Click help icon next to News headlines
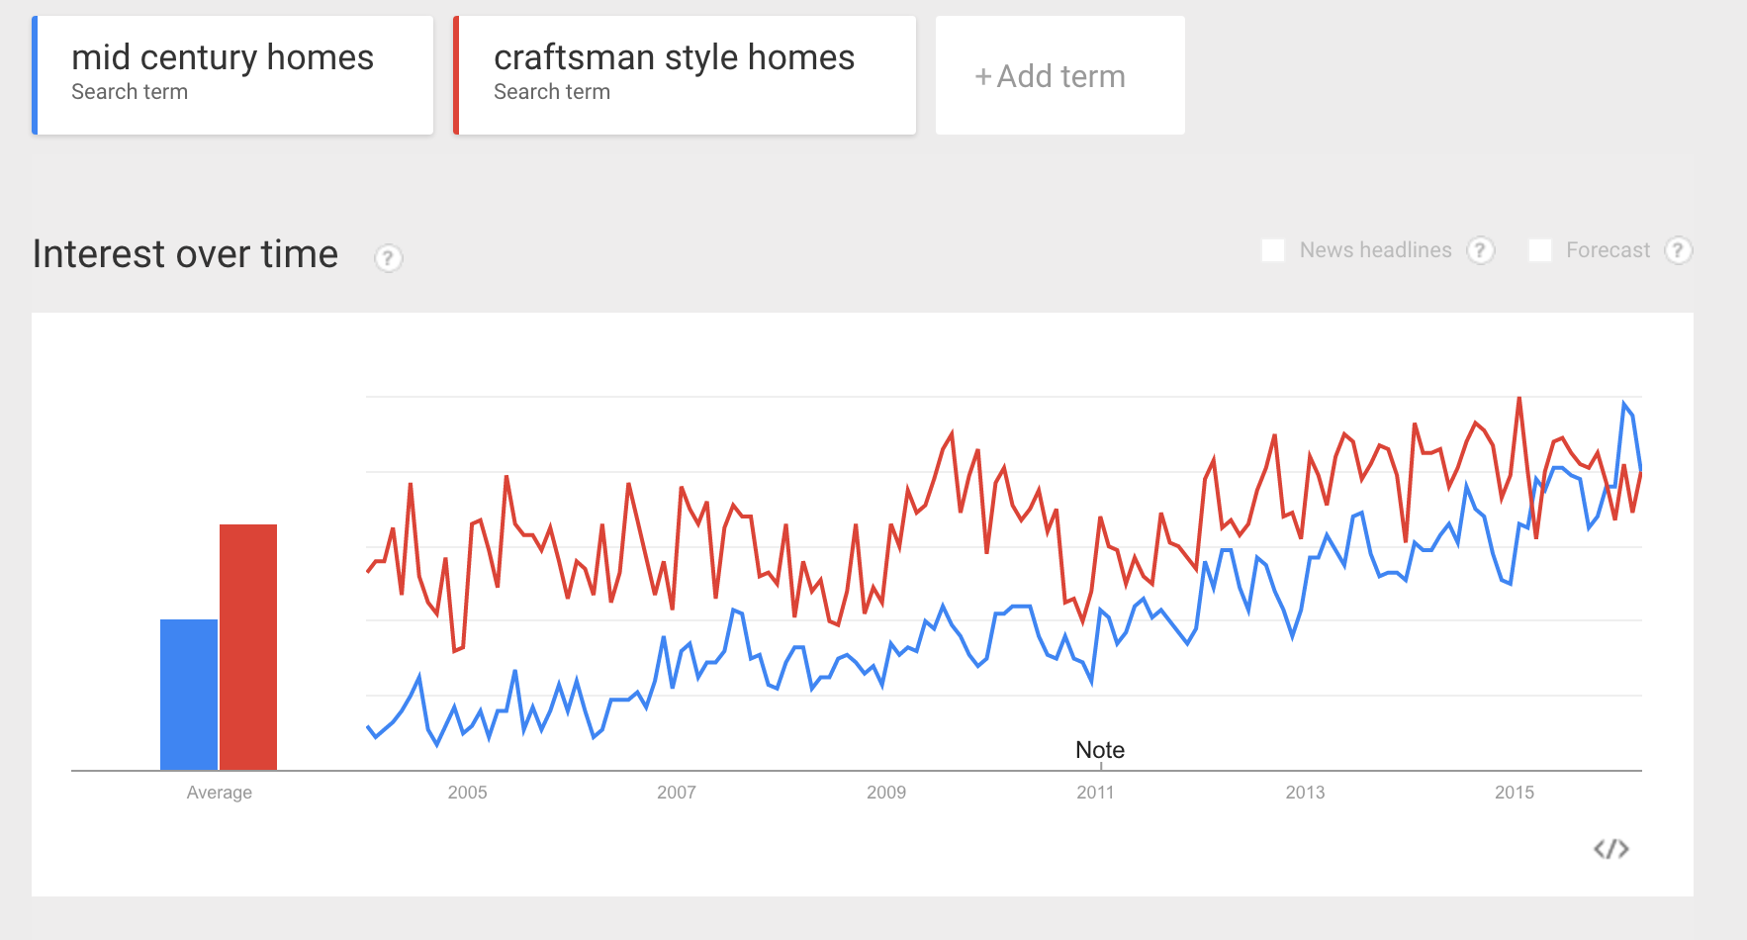 pos(1480,250)
